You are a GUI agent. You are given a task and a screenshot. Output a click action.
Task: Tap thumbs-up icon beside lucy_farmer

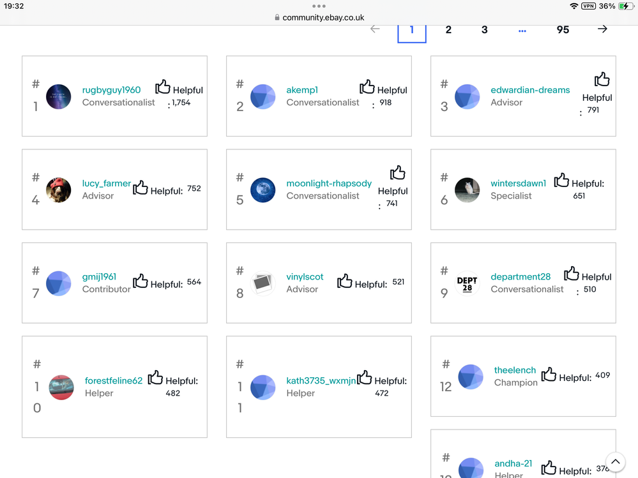click(141, 188)
